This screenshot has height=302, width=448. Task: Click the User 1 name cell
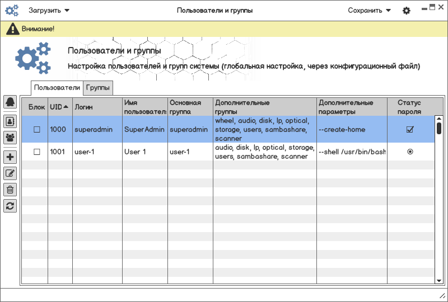145,152
